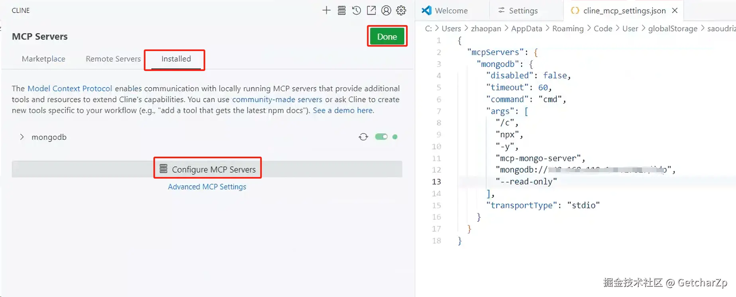Close the cline_mcp_settings.json tab

(x=675, y=11)
